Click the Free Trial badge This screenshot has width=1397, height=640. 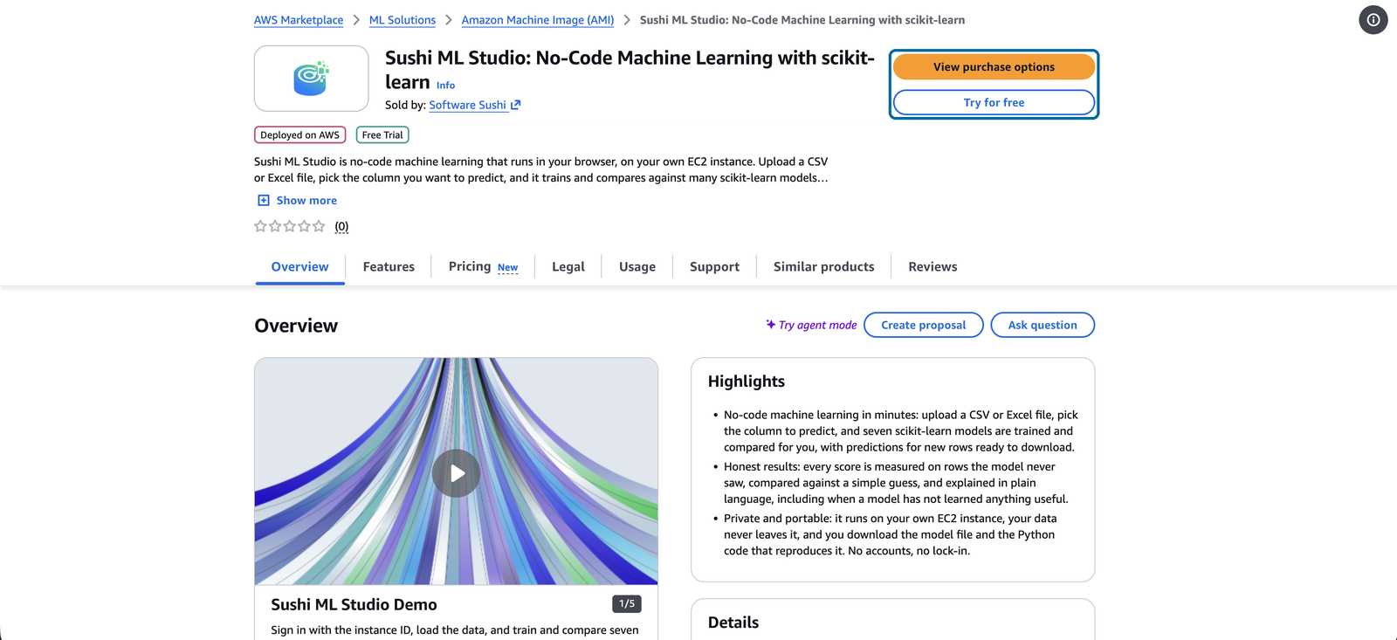tap(382, 134)
